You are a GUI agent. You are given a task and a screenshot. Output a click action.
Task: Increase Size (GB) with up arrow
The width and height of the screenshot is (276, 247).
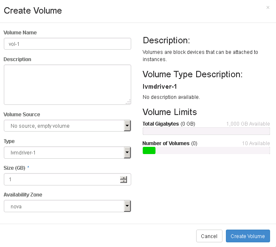pos(124,177)
